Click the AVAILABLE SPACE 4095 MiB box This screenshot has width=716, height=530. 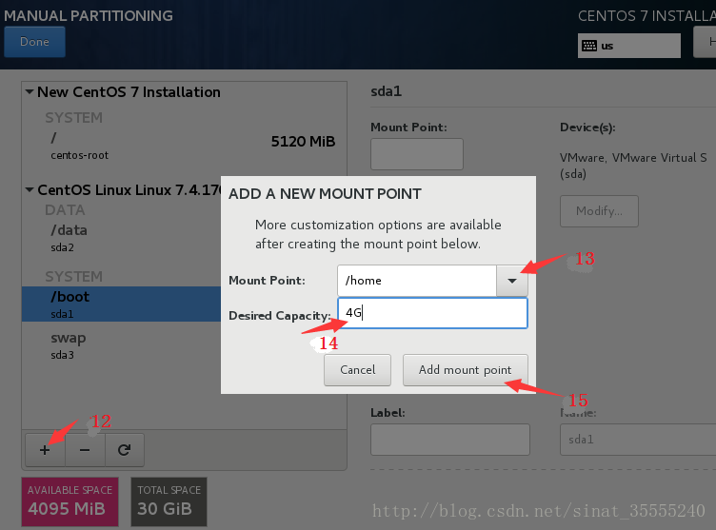point(70,501)
